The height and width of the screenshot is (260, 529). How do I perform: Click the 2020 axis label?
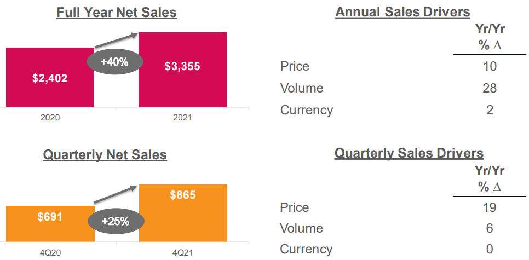pos(50,118)
